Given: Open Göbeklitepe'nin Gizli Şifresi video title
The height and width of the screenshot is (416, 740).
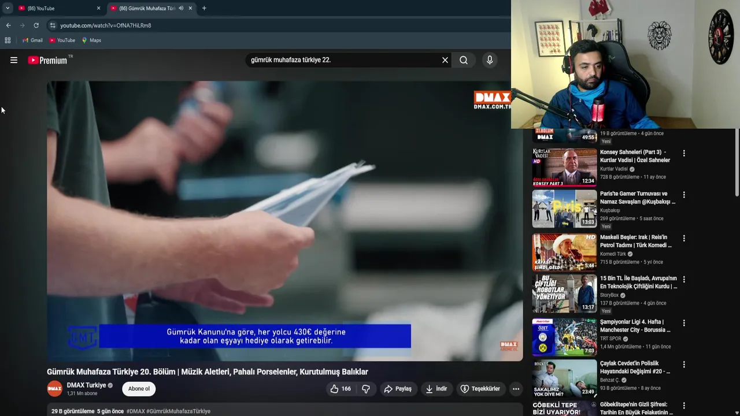Looking at the screenshot, I should (x=637, y=408).
